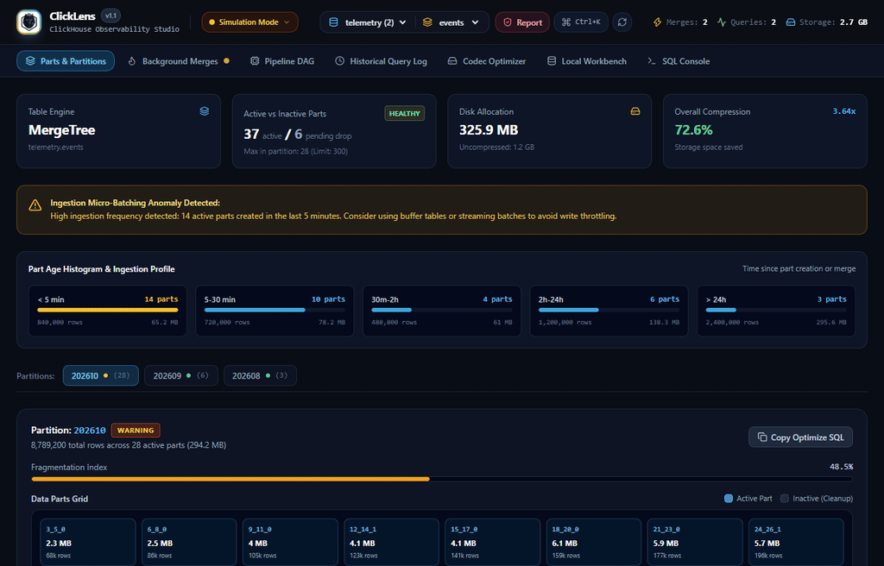
Task: Toggle the Simulation Mode selector
Action: coord(249,22)
